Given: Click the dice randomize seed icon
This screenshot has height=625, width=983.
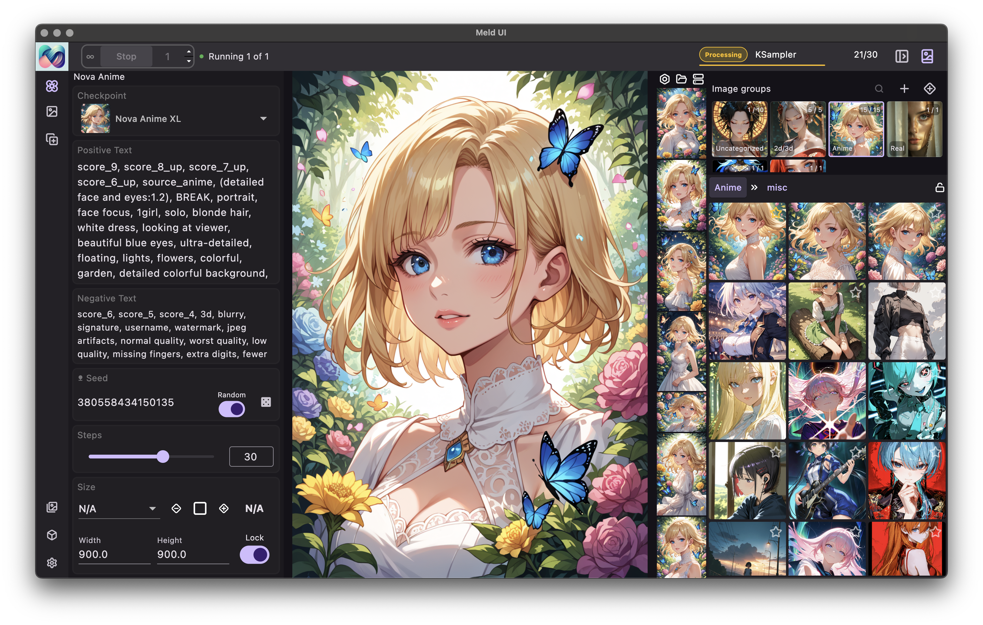Looking at the screenshot, I should coord(266,402).
